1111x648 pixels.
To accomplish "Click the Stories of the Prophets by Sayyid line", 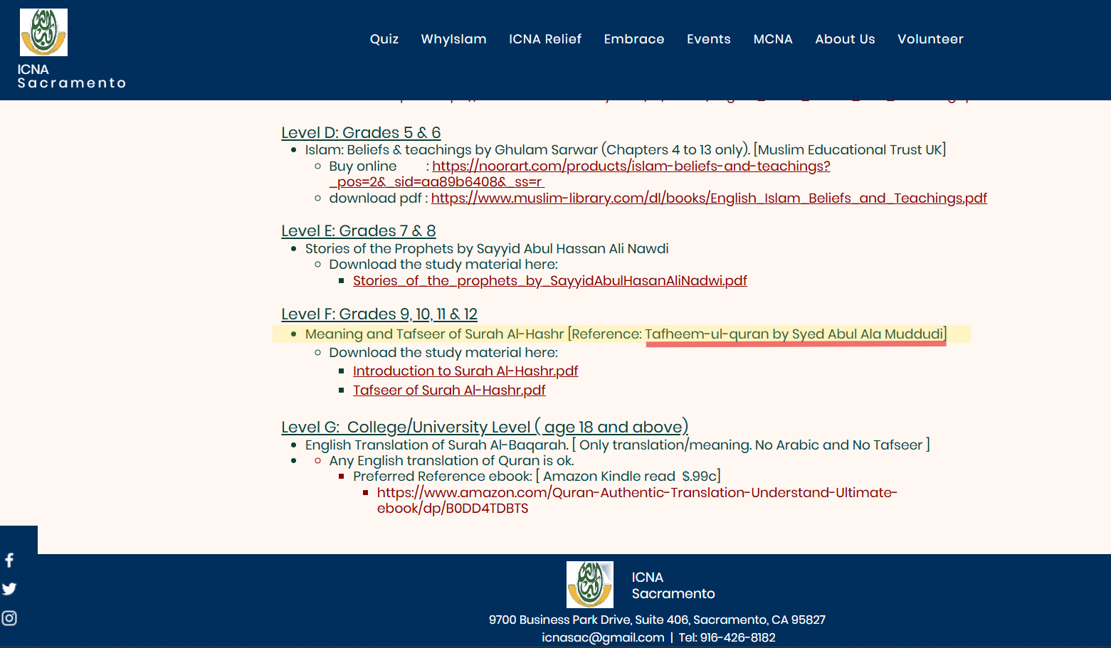I will coord(487,249).
